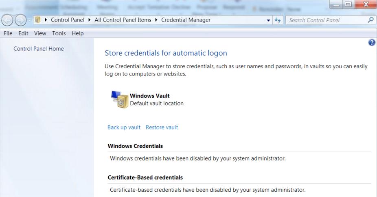Go to Control Panel Home

click(38, 49)
